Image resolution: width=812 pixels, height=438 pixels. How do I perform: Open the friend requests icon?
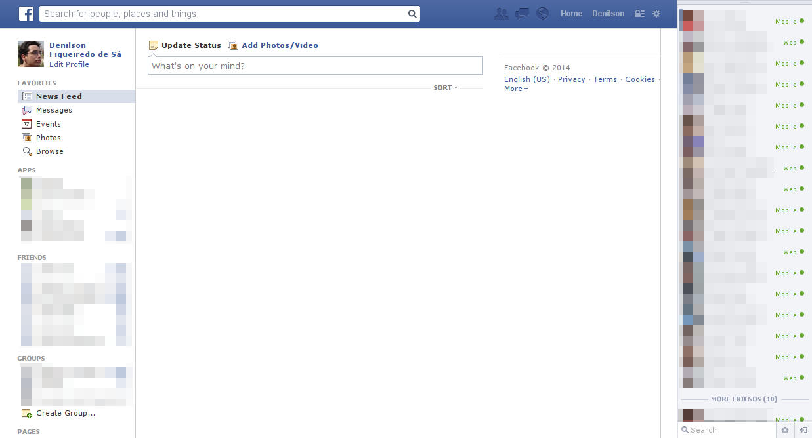coord(501,13)
